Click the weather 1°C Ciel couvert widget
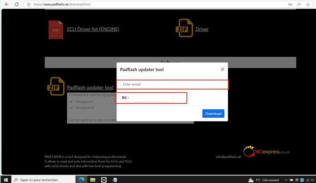 [x=263, y=180]
